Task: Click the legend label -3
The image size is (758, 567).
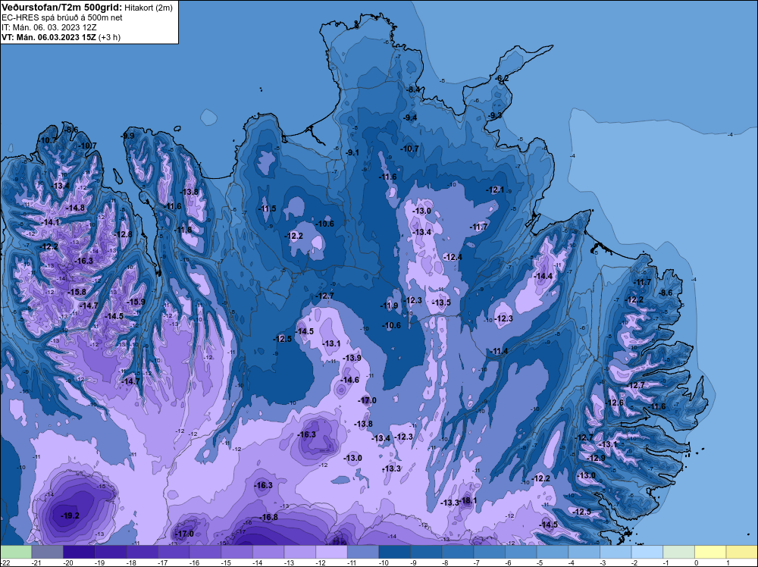Action: coord(603,562)
